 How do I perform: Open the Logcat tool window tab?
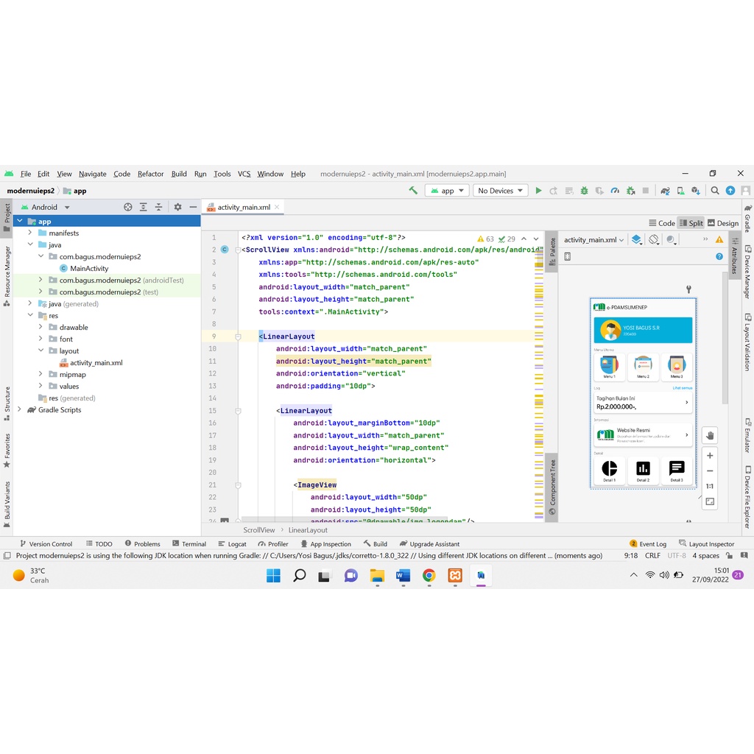232,543
